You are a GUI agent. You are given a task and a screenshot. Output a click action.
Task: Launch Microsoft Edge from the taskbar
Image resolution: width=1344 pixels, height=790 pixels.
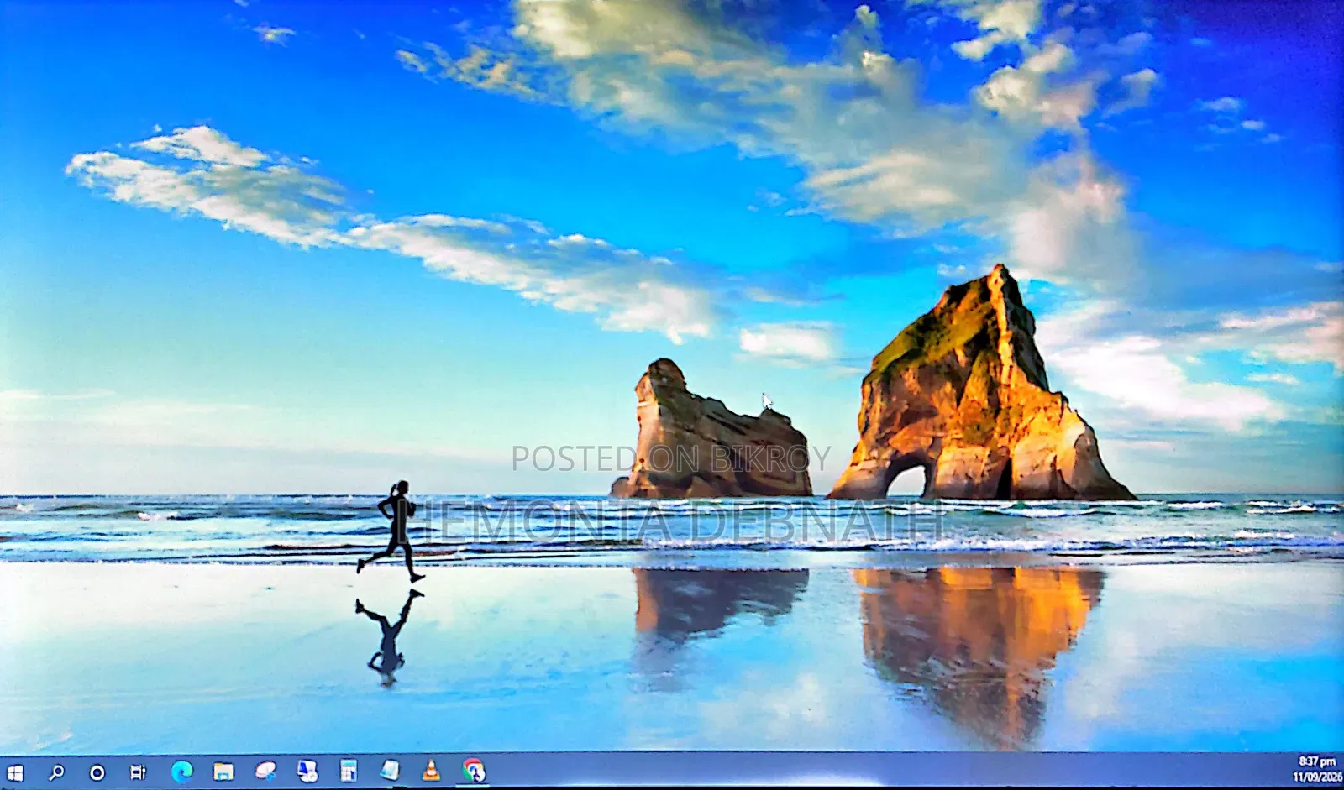(181, 771)
